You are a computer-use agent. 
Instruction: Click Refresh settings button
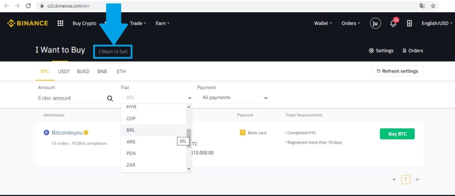[x=397, y=71]
